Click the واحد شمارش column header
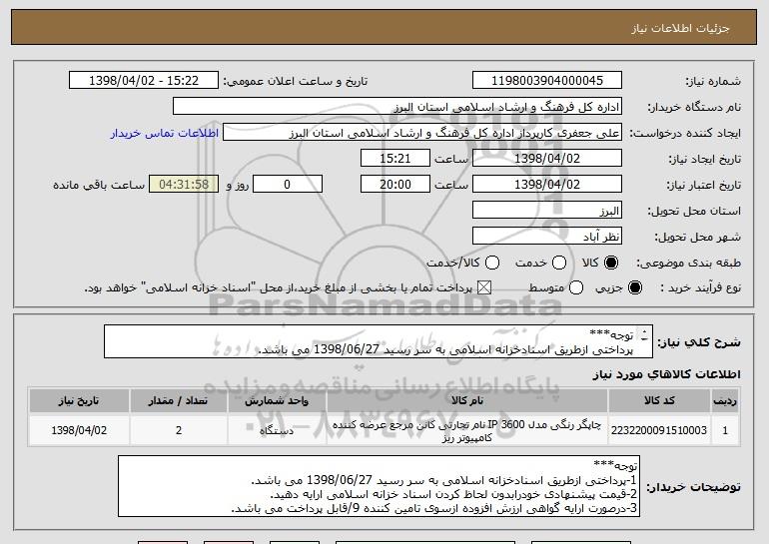 [277, 401]
